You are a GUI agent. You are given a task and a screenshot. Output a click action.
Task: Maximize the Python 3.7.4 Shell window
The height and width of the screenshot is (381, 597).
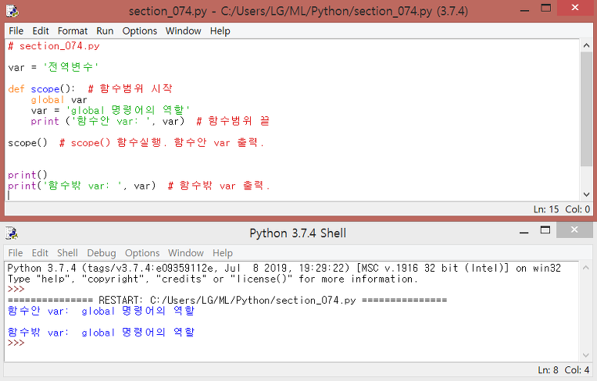tap(545, 230)
